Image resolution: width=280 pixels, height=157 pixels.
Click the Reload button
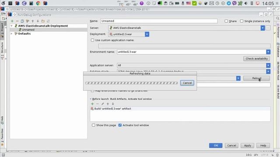tap(256, 78)
